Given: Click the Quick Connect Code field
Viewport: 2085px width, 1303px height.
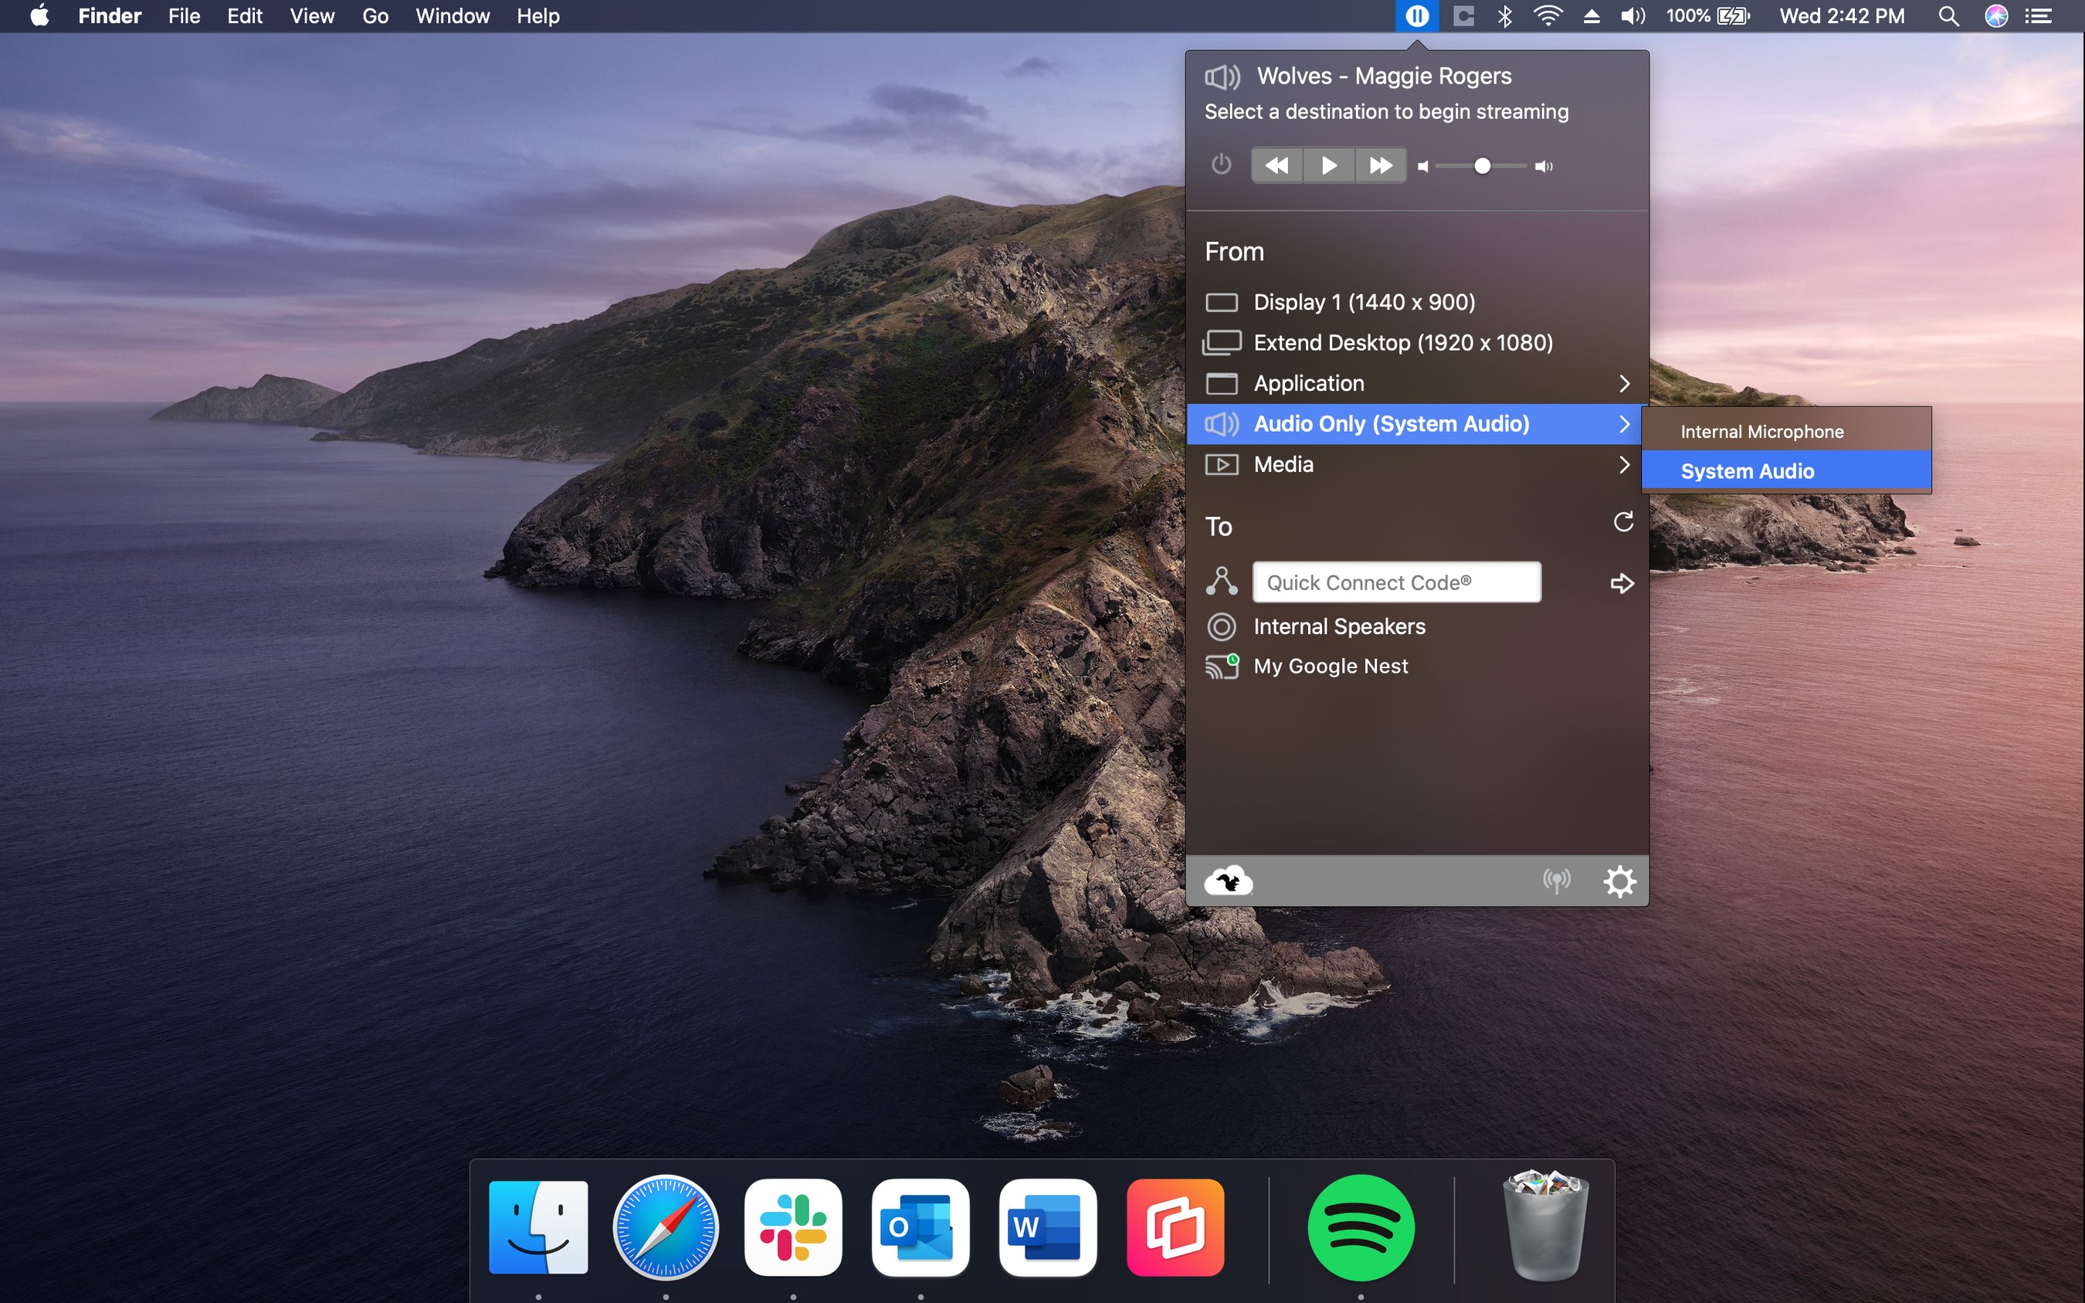Looking at the screenshot, I should 1395,582.
